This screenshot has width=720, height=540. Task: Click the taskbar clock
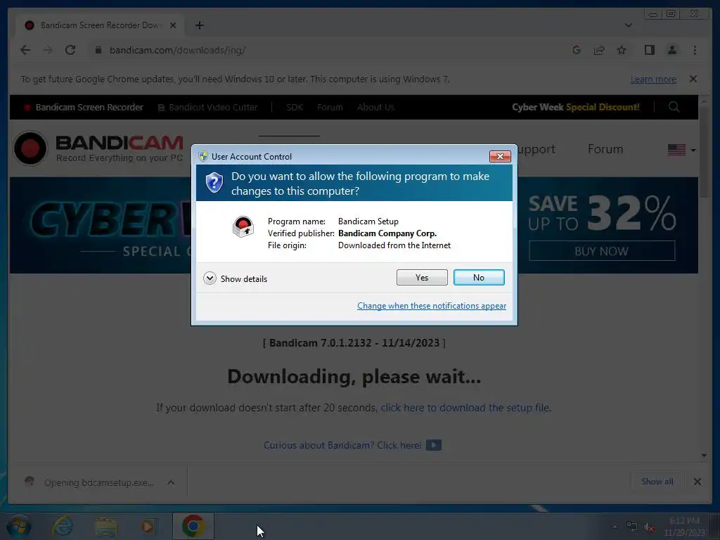coord(684,527)
